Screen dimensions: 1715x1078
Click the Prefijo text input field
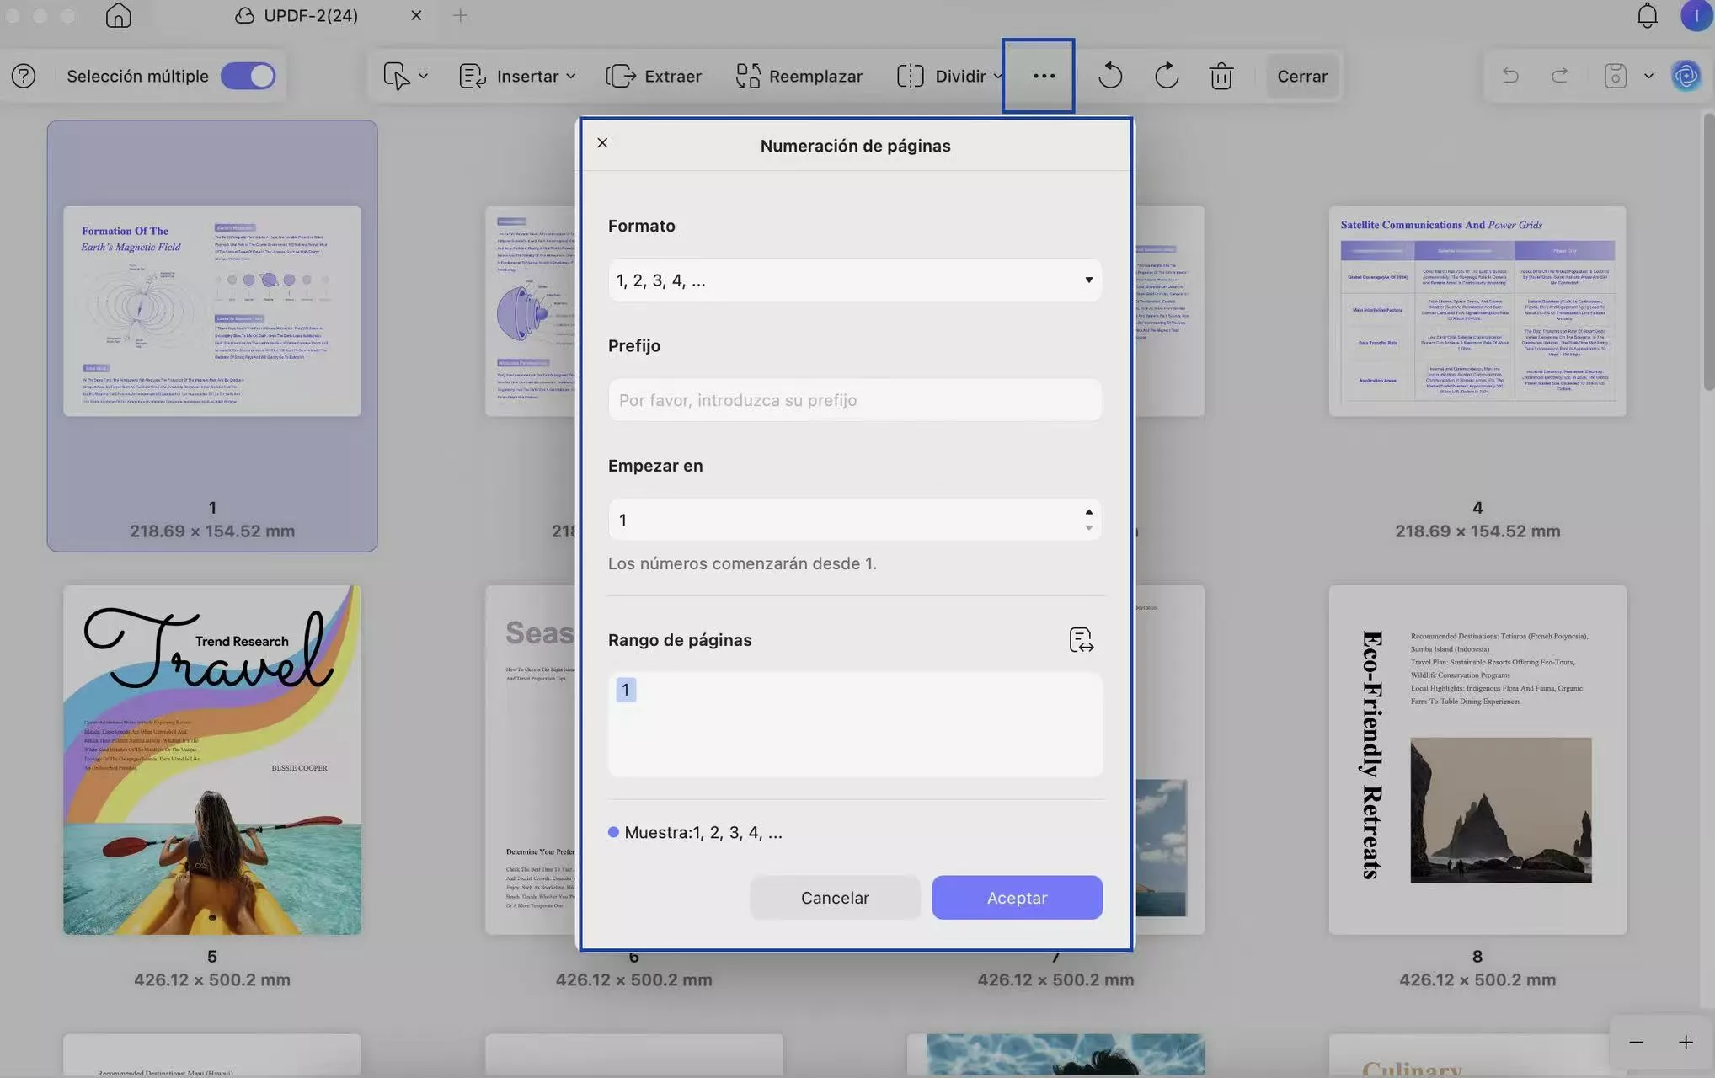[854, 400]
